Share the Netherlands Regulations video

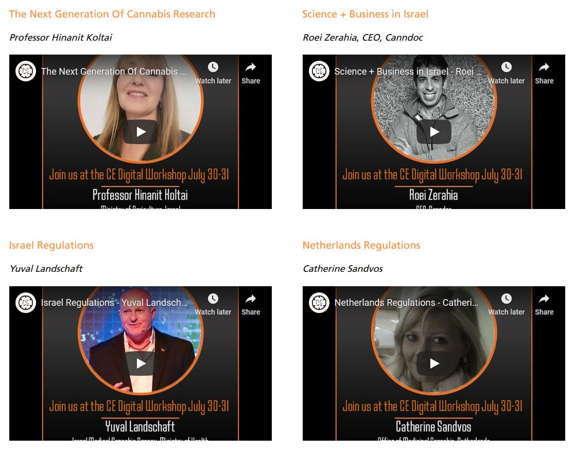pos(544,305)
